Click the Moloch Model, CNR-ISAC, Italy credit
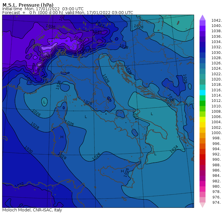 click(32, 210)
